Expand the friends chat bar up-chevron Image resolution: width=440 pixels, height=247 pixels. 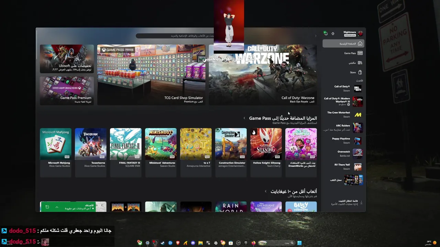(x=57, y=207)
